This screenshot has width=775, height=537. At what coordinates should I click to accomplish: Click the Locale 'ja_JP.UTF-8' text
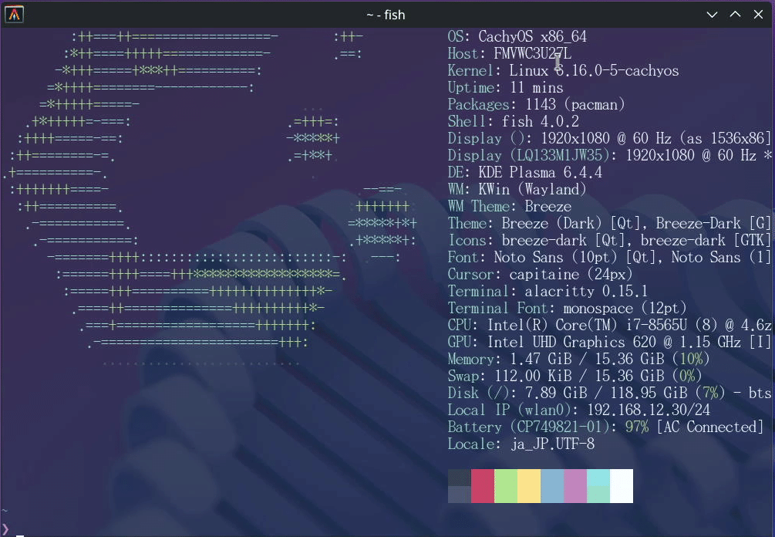click(551, 444)
